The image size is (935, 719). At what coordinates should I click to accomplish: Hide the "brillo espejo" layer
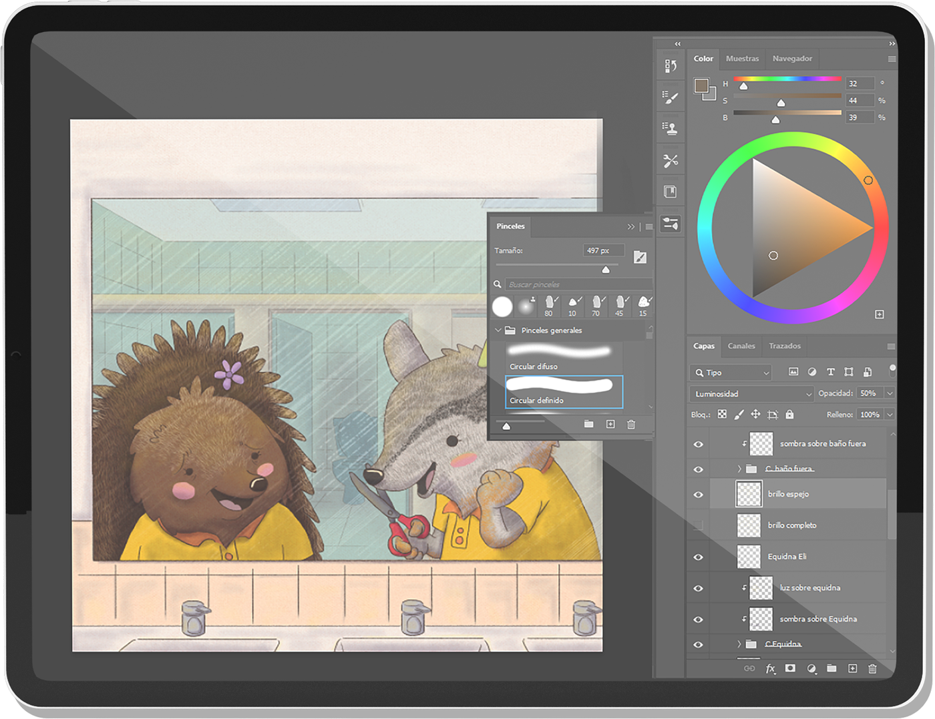click(698, 495)
